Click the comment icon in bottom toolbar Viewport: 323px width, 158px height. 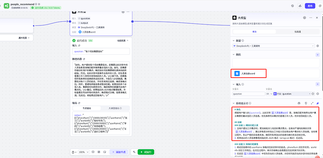click(x=93, y=152)
